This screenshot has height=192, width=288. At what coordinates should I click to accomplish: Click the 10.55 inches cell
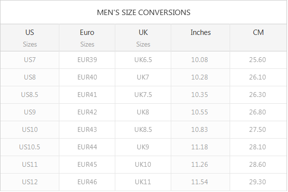click(x=200, y=112)
